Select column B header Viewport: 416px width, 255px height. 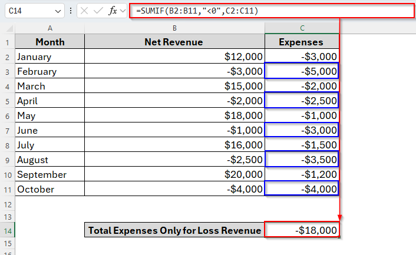[174, 28]
